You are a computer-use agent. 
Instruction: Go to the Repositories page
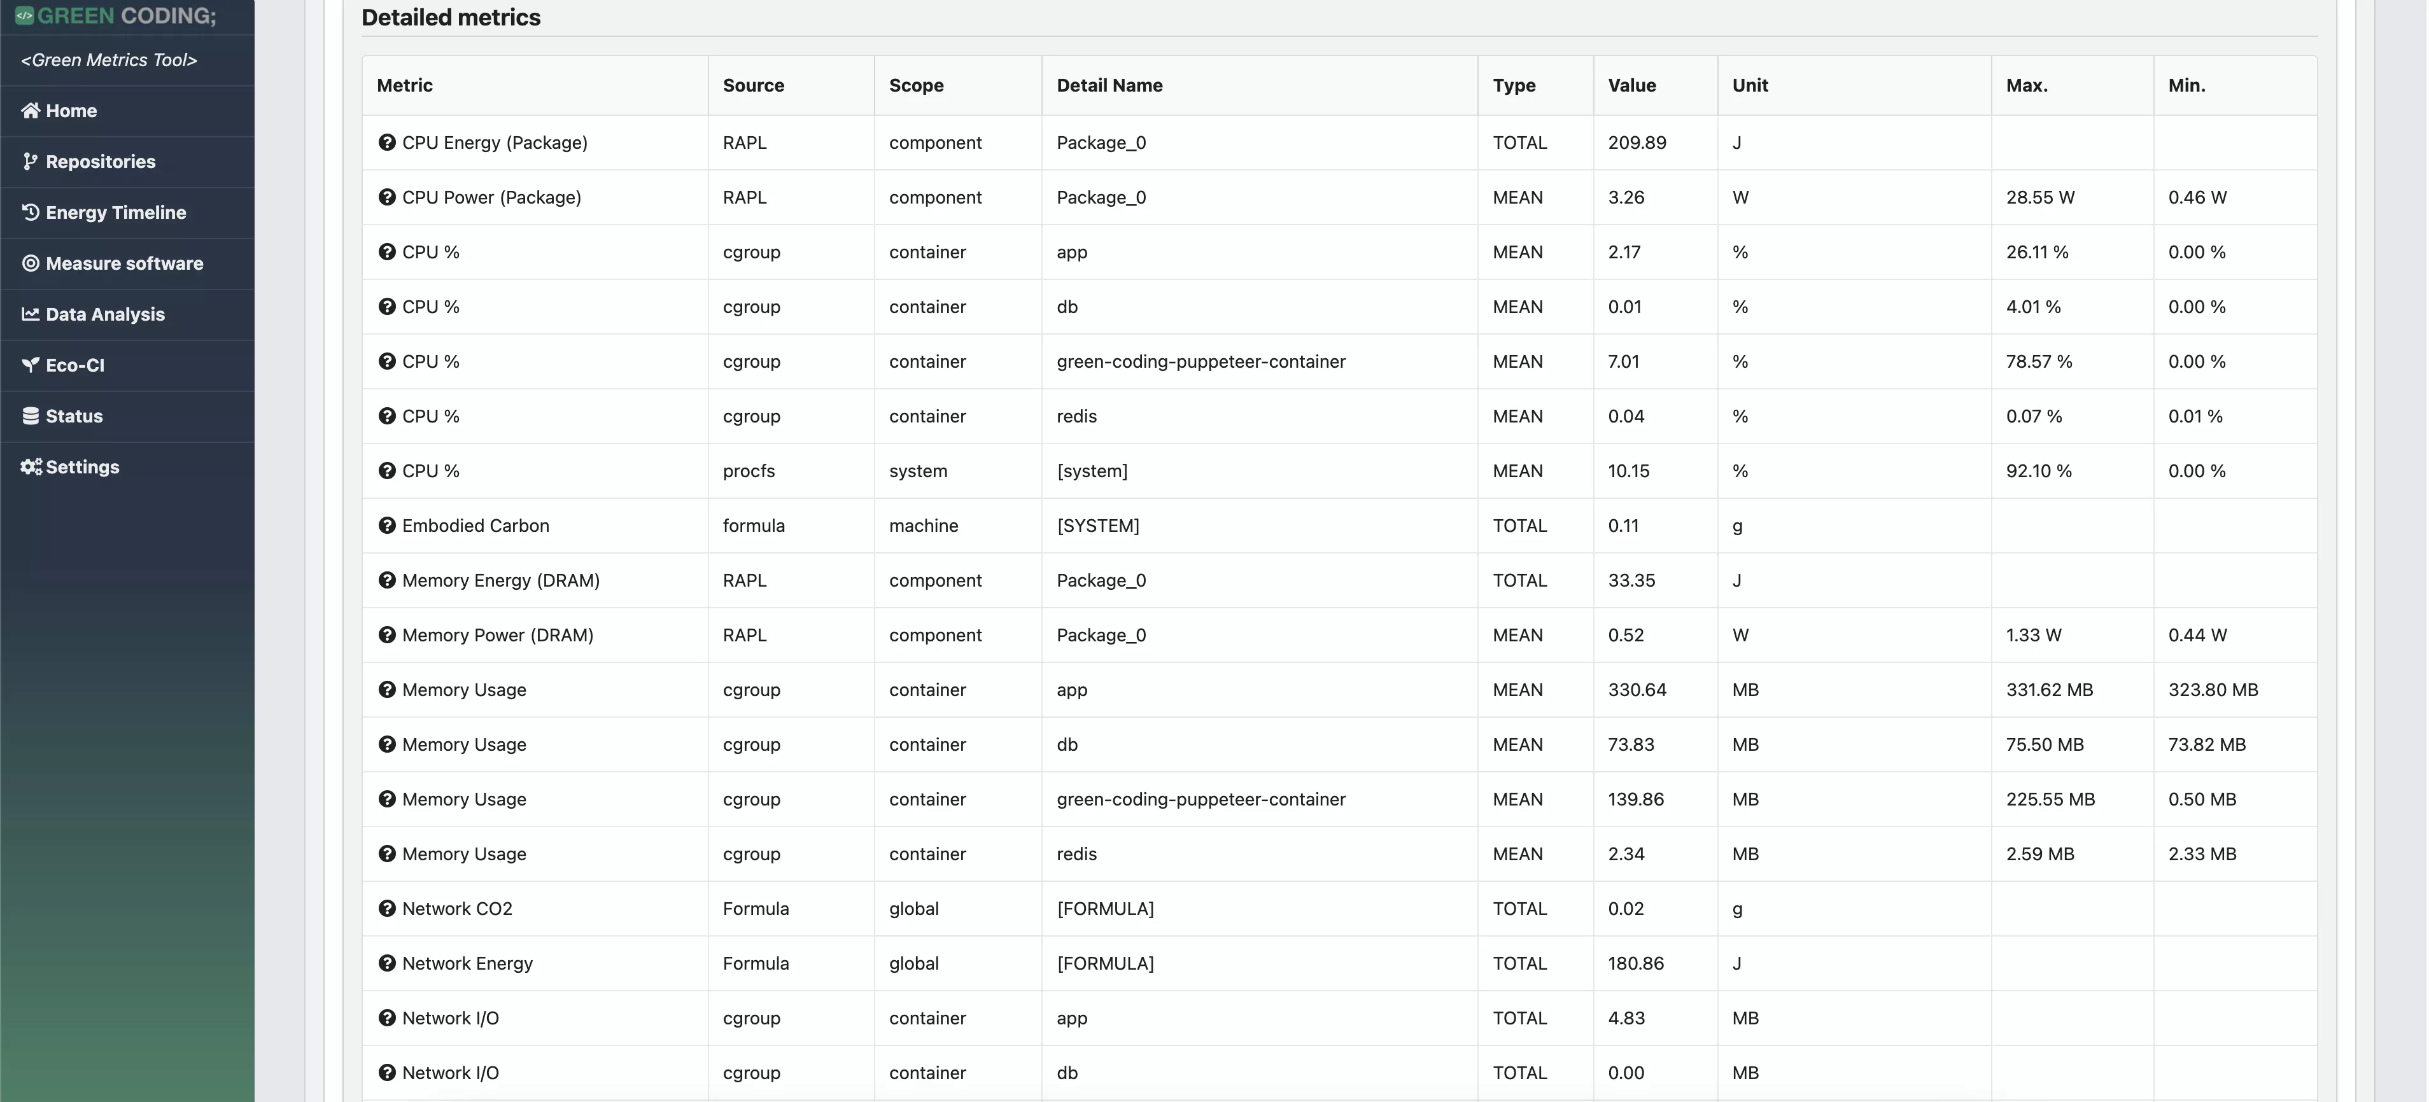coord(100,161)
